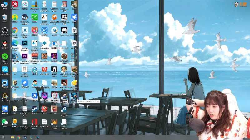Launch the silver-haired anime girl icon

pyautogui.click(x=54, y=96)
